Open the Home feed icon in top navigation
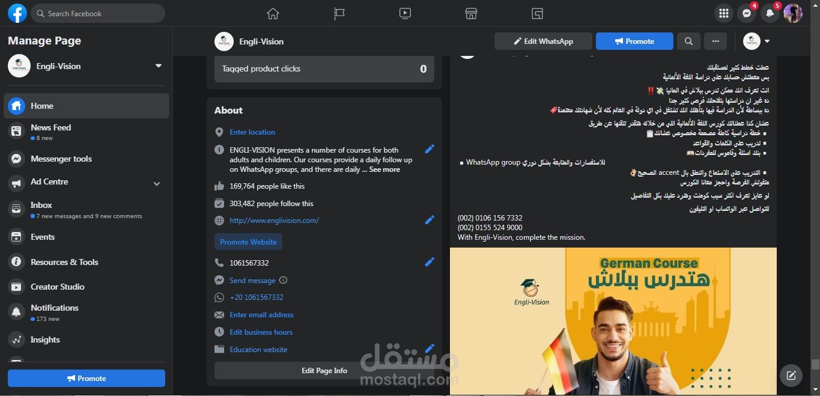The height and width of the screenshot is (396, 820). (x=273, y=13)
